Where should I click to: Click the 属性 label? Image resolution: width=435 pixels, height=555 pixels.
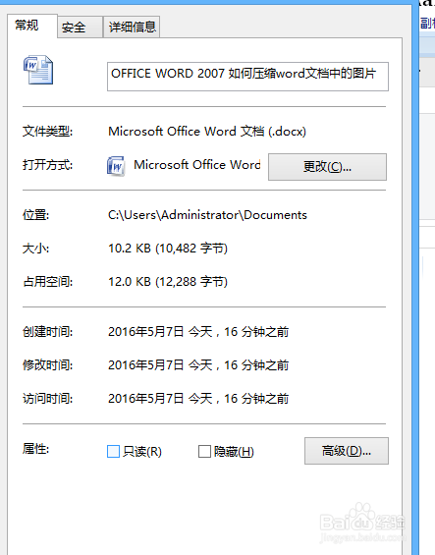pos(35,449)
